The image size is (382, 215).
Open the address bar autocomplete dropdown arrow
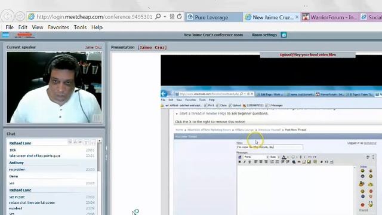(165, 17)
